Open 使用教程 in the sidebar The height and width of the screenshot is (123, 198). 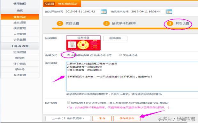20,3
